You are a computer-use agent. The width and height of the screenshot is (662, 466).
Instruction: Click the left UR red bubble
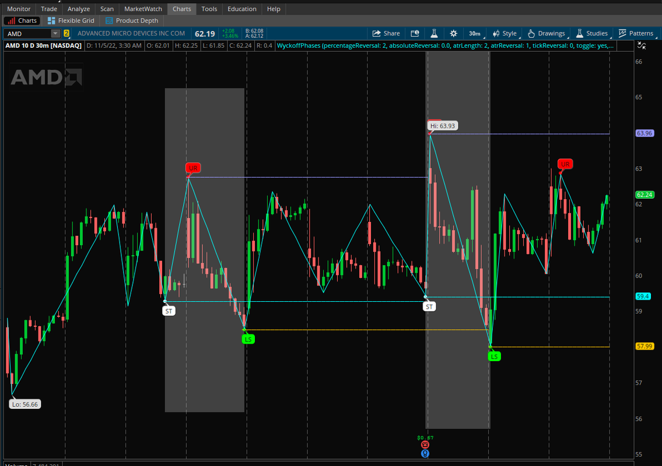tap(193, 168)
